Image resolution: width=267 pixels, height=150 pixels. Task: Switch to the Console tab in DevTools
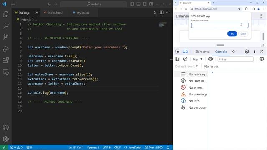click(x=221, y=52)
